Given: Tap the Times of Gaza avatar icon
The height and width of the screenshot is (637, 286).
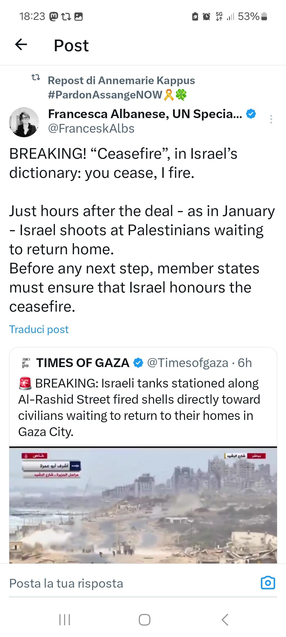Looking at the screenshot, I should click(x=26, y=363).
